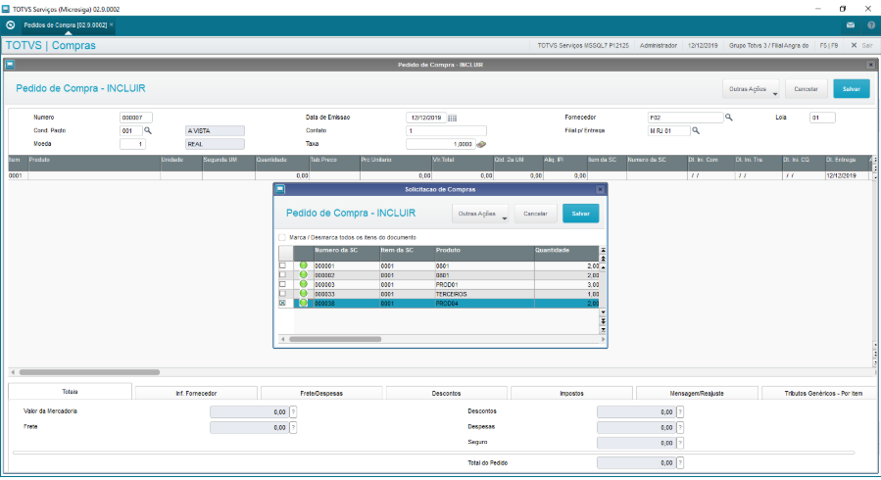Image resolution: width=881 pixels, height=480 pixels.
Task: Click the F5 | F9 header entry
Action: click(x=829, y=45)
